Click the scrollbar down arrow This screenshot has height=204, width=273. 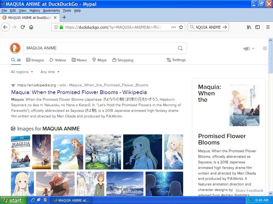tap(270, 193)
